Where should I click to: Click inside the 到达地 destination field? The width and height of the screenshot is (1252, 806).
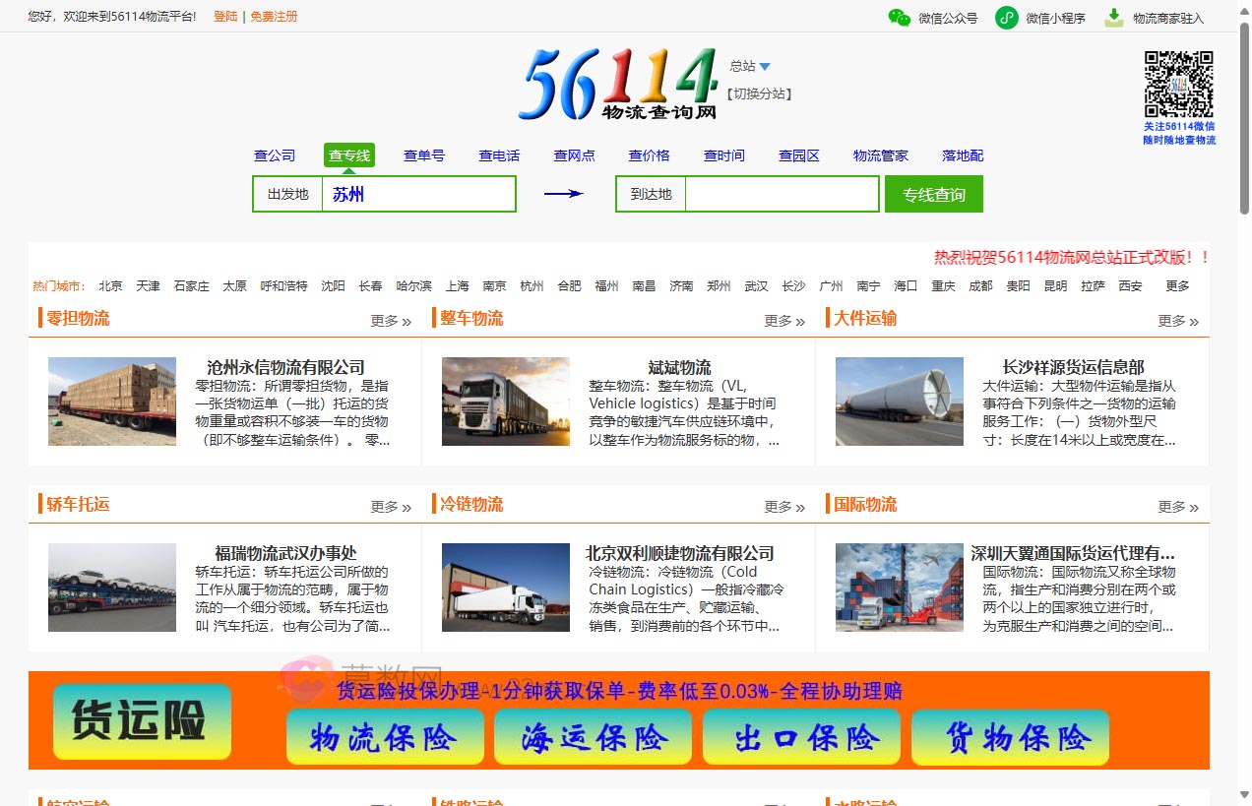coord(782,193)
